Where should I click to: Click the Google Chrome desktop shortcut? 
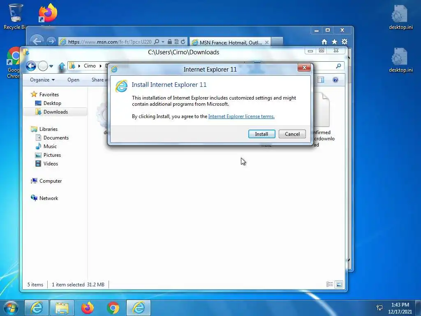click(13, 63)
